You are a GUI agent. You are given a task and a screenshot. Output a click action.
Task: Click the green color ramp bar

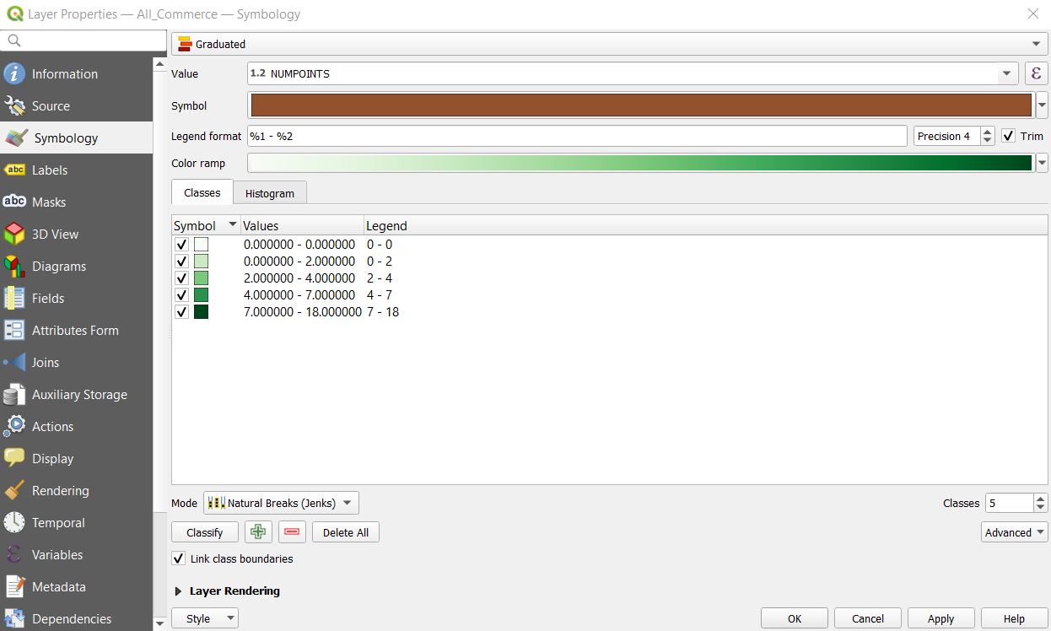(x=640, y=164)
